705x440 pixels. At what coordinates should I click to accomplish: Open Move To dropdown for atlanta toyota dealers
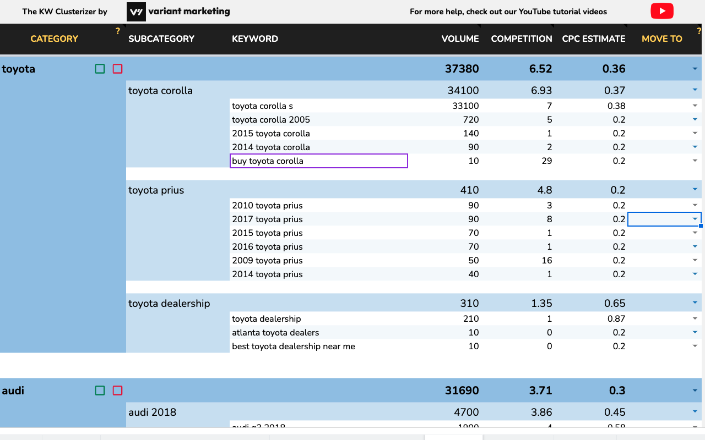point(695,332)
